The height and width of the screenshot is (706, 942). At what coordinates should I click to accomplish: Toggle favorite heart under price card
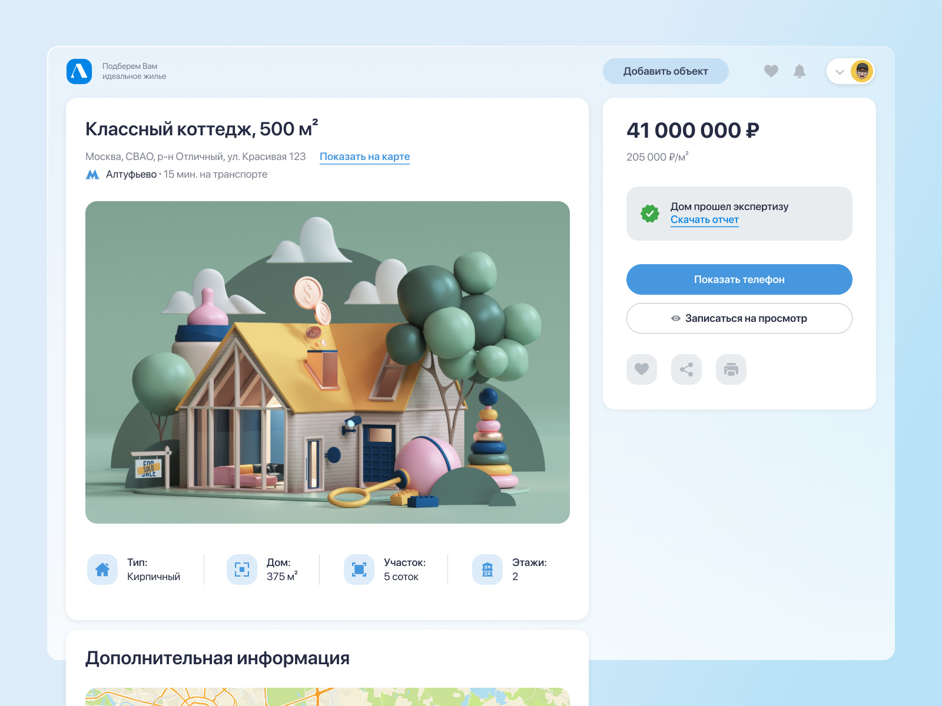tap(642, 369)
